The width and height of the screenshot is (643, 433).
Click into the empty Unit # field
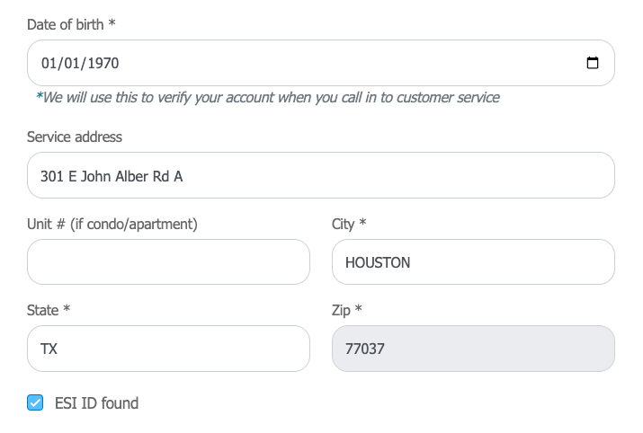pyautogui.click(x=168, y=261)
